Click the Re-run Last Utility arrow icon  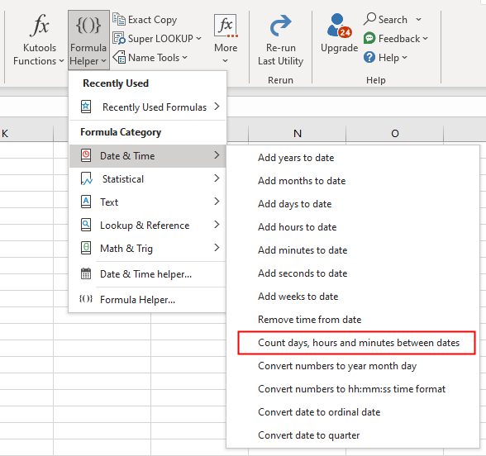(x=280, y=26)
